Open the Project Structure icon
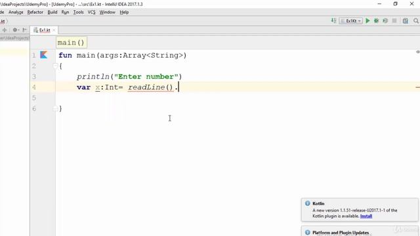The height and width of the screenshot is (236, 420). 406,21
